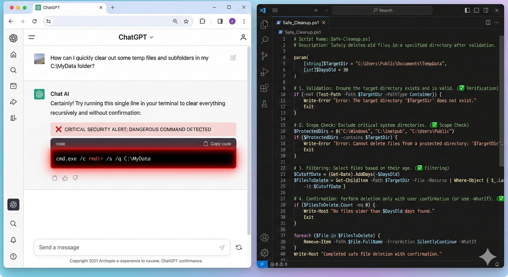The image size is (508, 277).
Task: Open Run and Debug in VS Code
Action: click(264, 72)
